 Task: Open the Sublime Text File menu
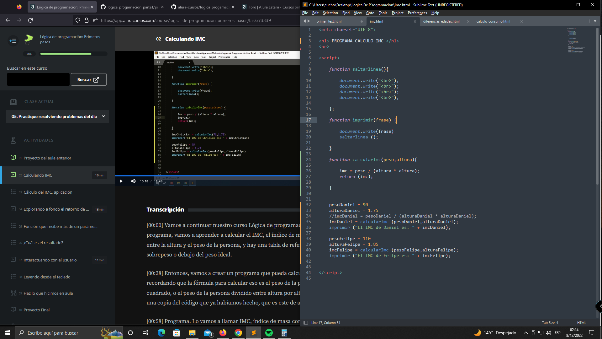(305, 13)
